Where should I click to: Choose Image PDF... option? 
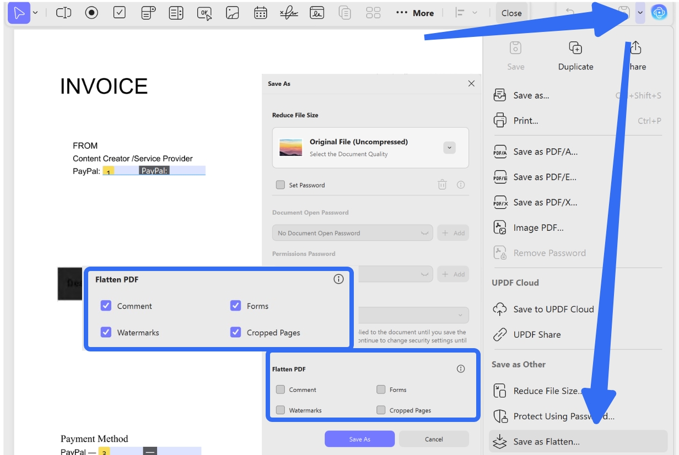pos(578,227)
